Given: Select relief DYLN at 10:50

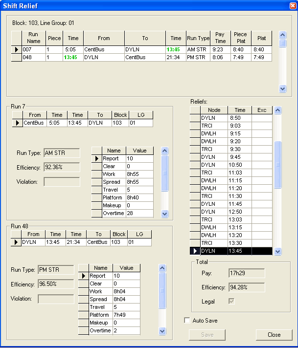Looking at the screenshot, I should point(231,165).
